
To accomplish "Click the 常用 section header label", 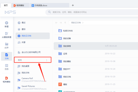I will tap(20, 60).
